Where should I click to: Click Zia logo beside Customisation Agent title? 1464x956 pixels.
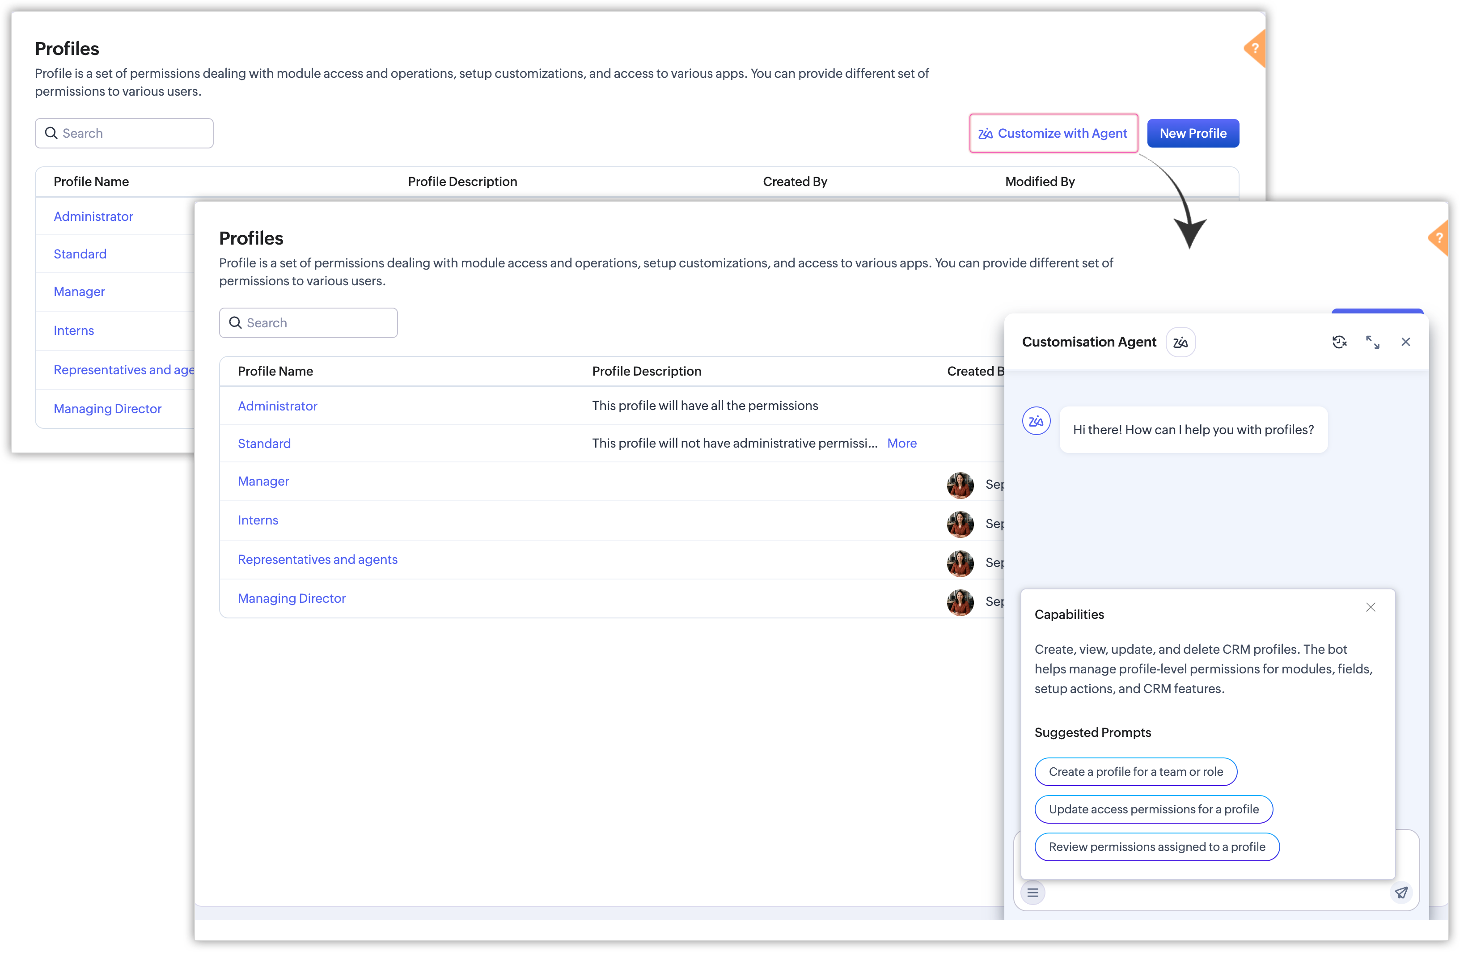pos(1180,342)
